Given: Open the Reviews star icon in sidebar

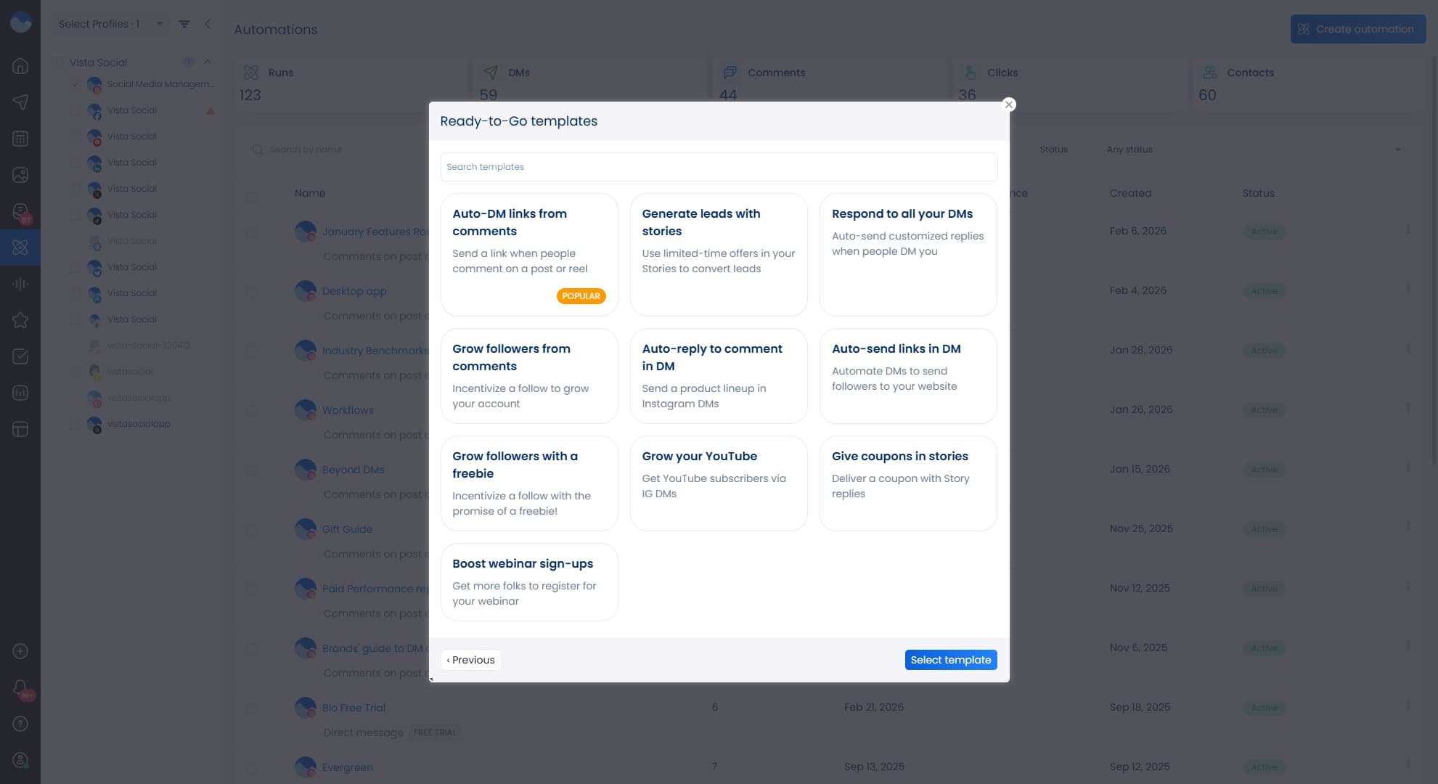Looking at the screenshot, I should point(20,319).
